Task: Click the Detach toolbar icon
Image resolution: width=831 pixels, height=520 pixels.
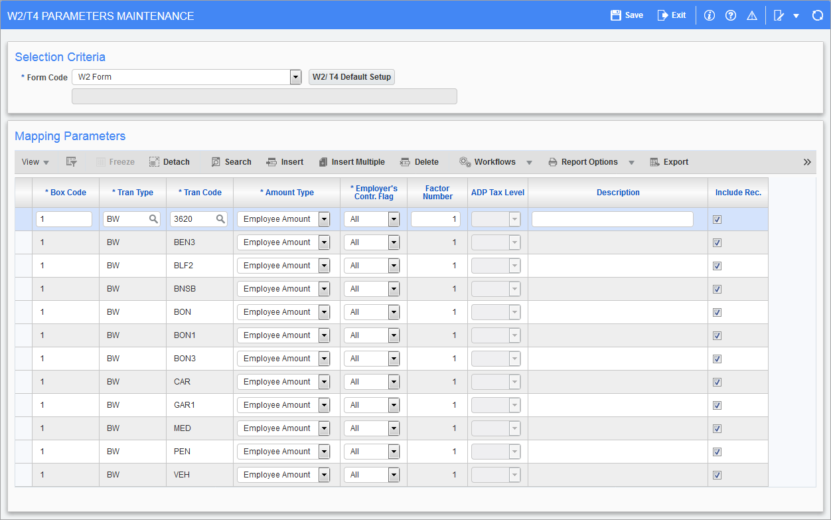Action: point(154,162)
